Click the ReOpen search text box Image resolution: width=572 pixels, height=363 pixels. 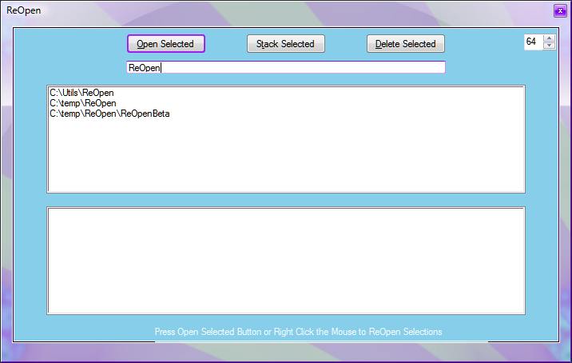point(285,68)
